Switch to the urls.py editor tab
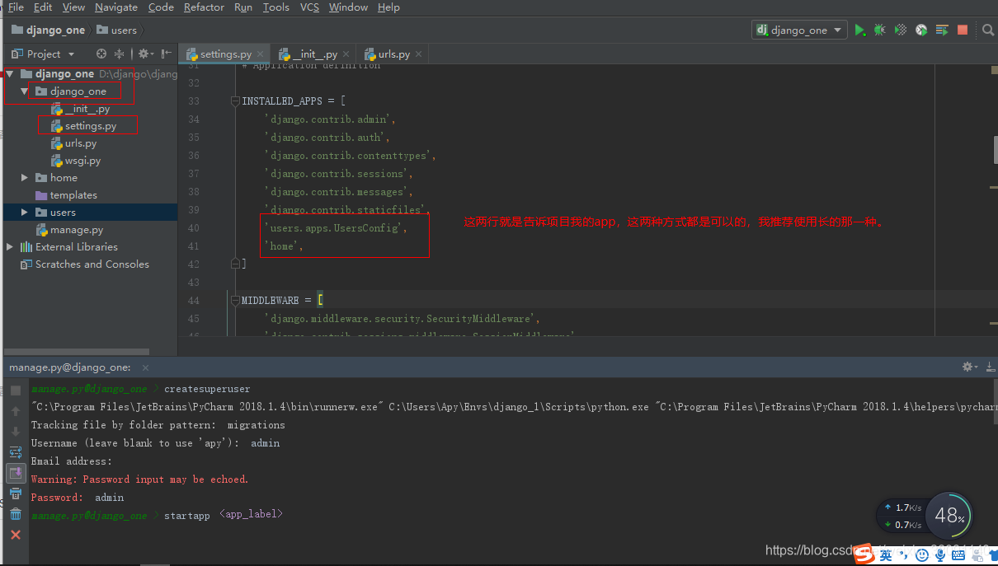This screenshot has height=566, width=998. pos(393,54)
